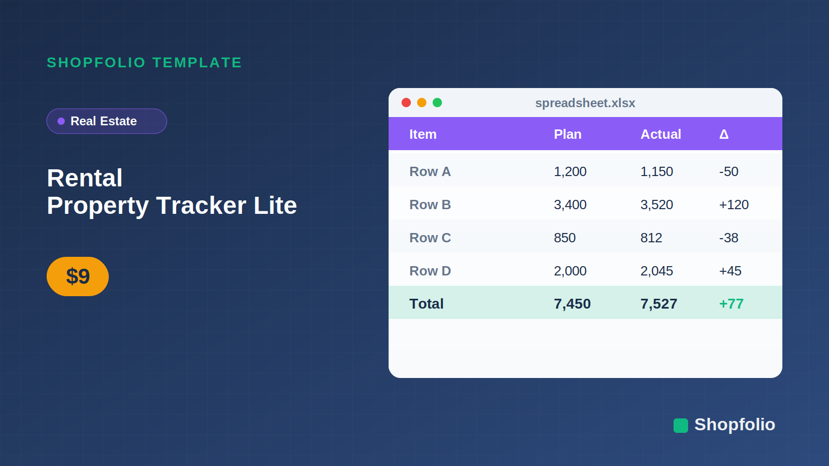829x466 pixels.
Task: Click the green maximize dot
Action: (437, 103)
